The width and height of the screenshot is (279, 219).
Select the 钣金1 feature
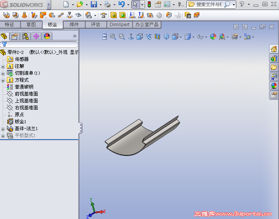tap(17, 122)
